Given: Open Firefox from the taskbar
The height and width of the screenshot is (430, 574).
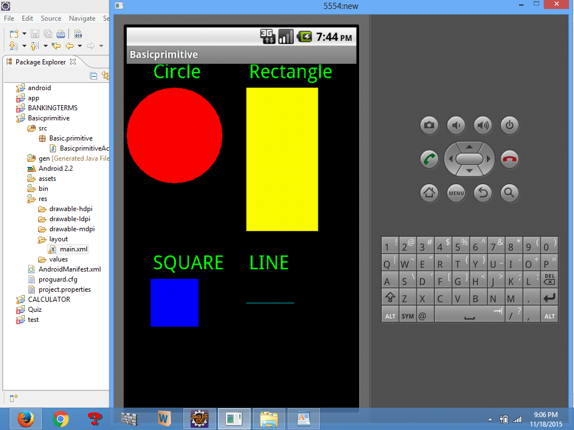Looking at the screenshot, I should click(25, 419).
